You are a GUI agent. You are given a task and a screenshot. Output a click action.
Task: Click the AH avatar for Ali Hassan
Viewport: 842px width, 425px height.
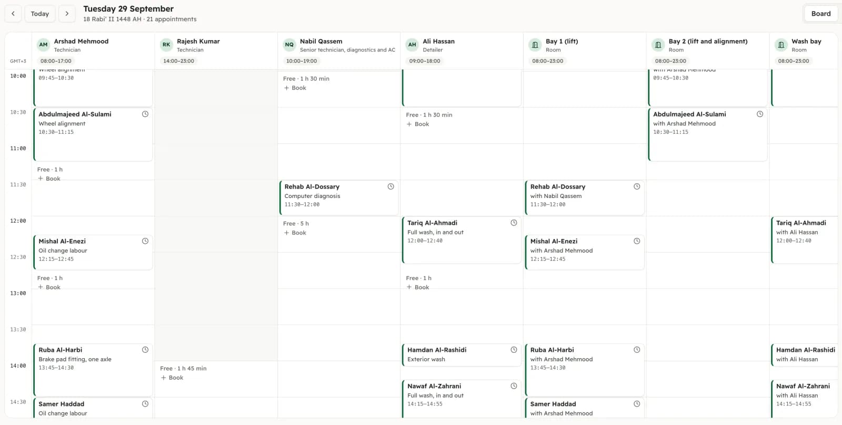click(412, 45)
